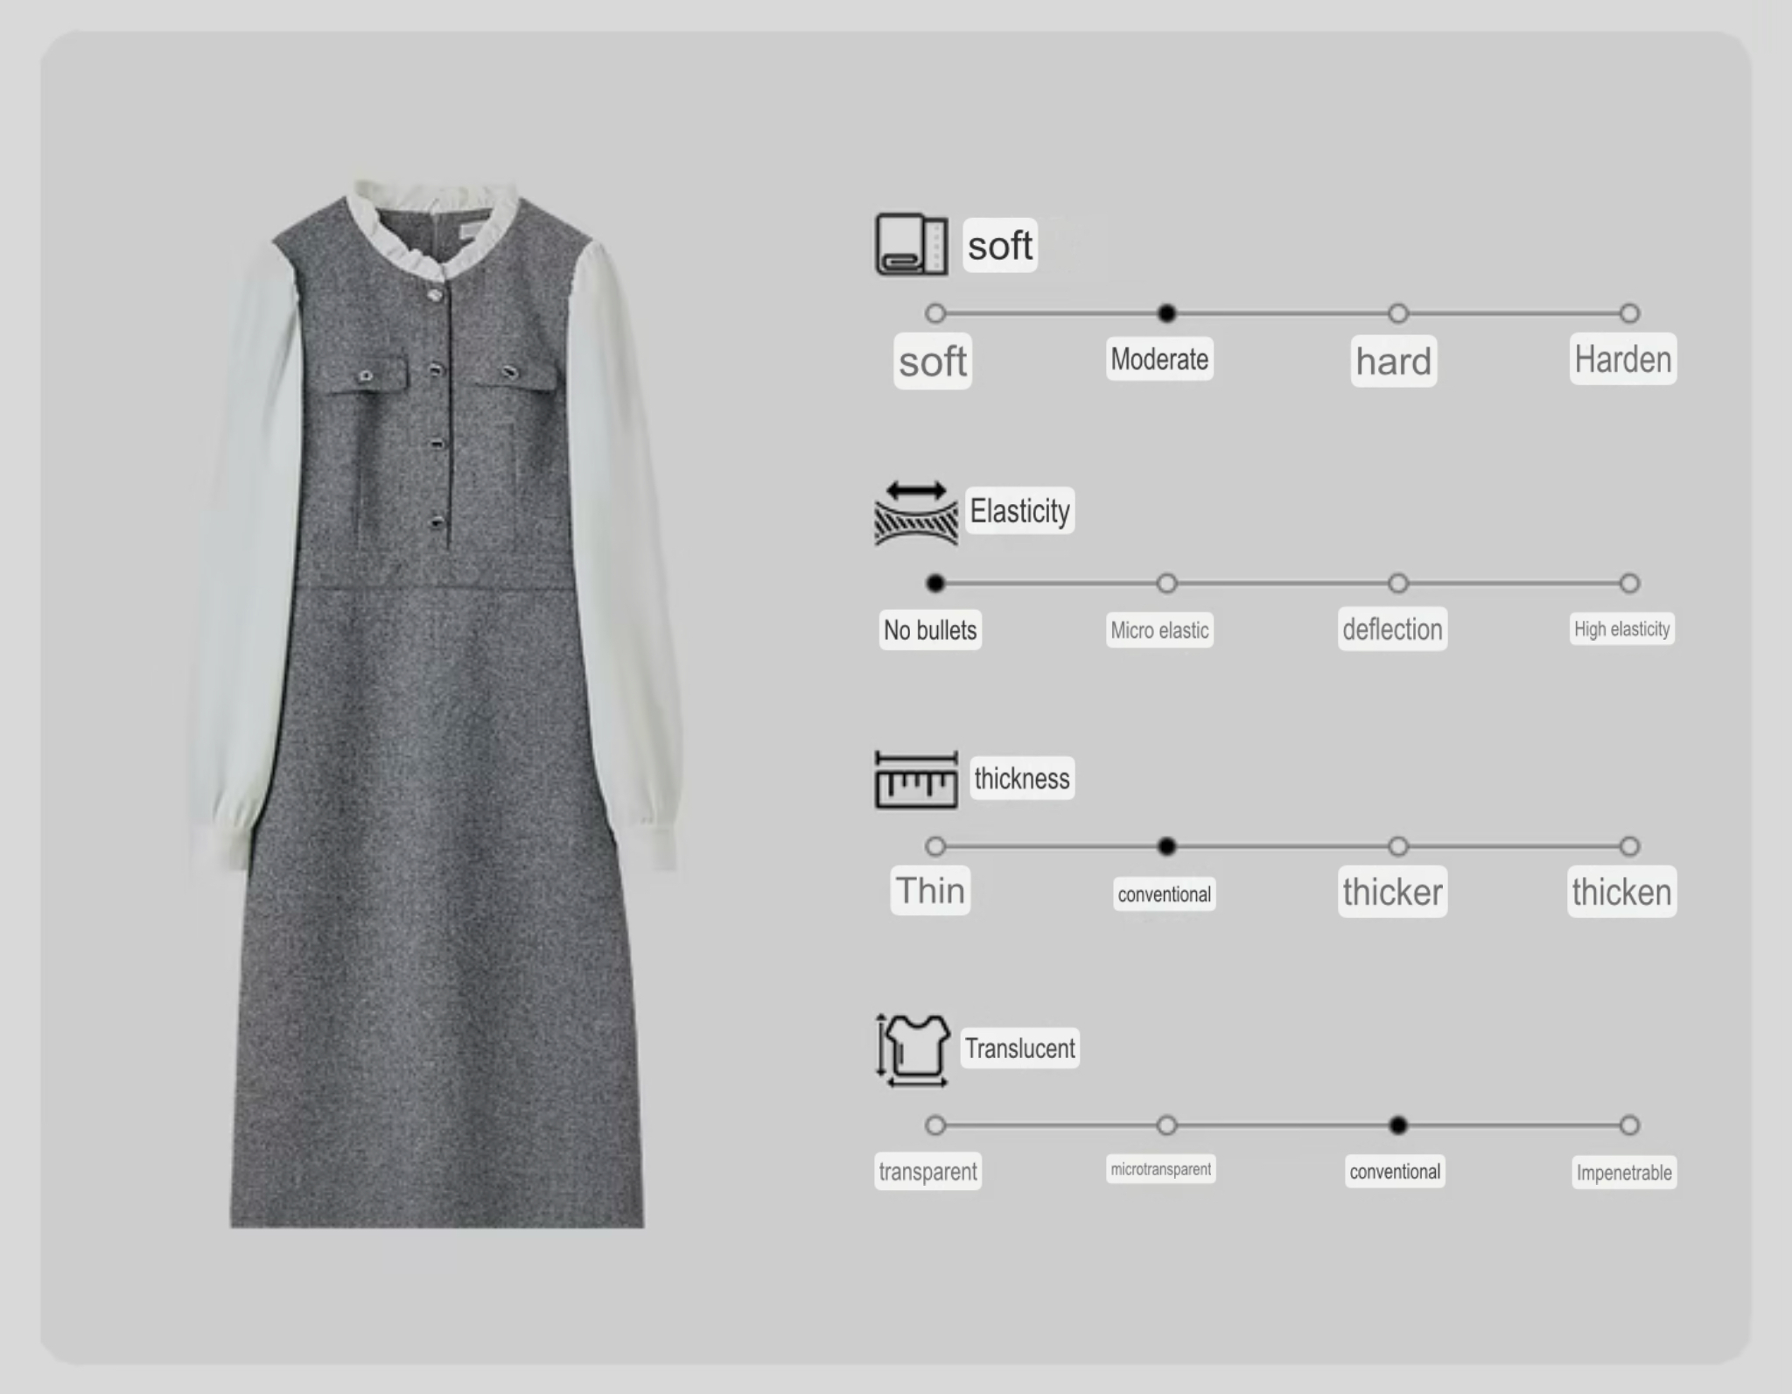The image size is (1792, 1394).
Task: Click the thickness heading label
Action: click(x=1022, y=779)
